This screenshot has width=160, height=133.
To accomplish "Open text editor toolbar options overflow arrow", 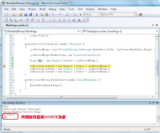I will point(88,20).
